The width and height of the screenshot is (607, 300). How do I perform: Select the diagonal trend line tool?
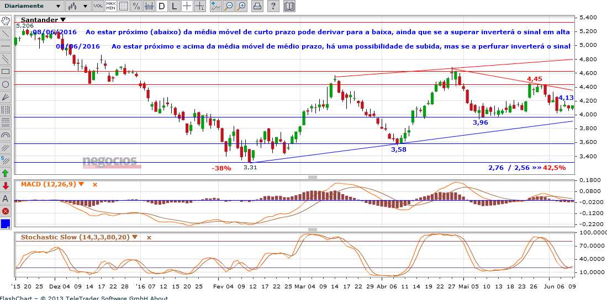point(6,34)
